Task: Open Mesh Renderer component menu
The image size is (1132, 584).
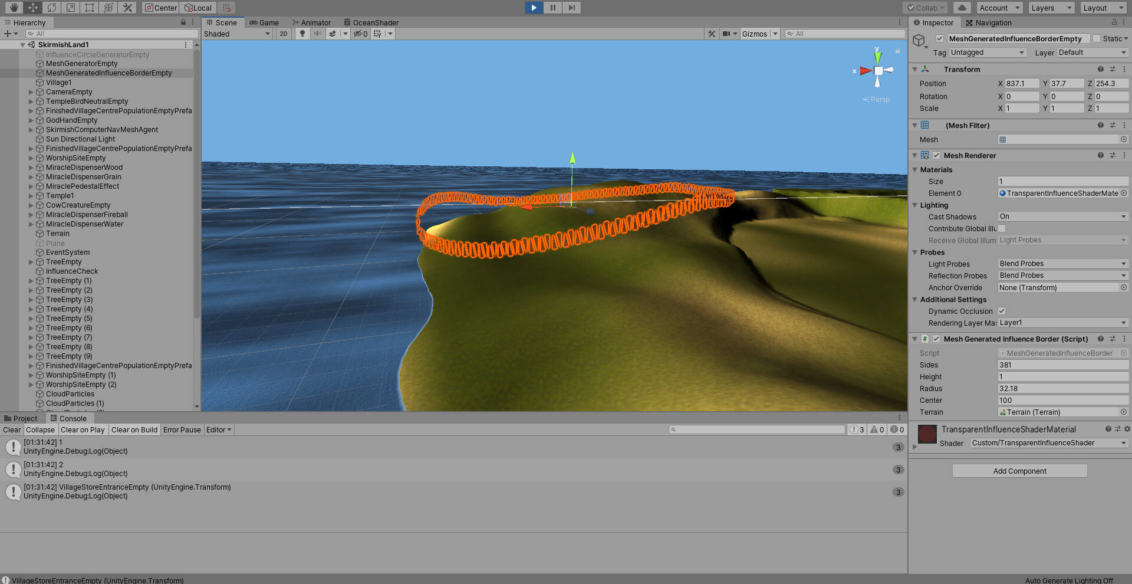Action: (1124, 155)
